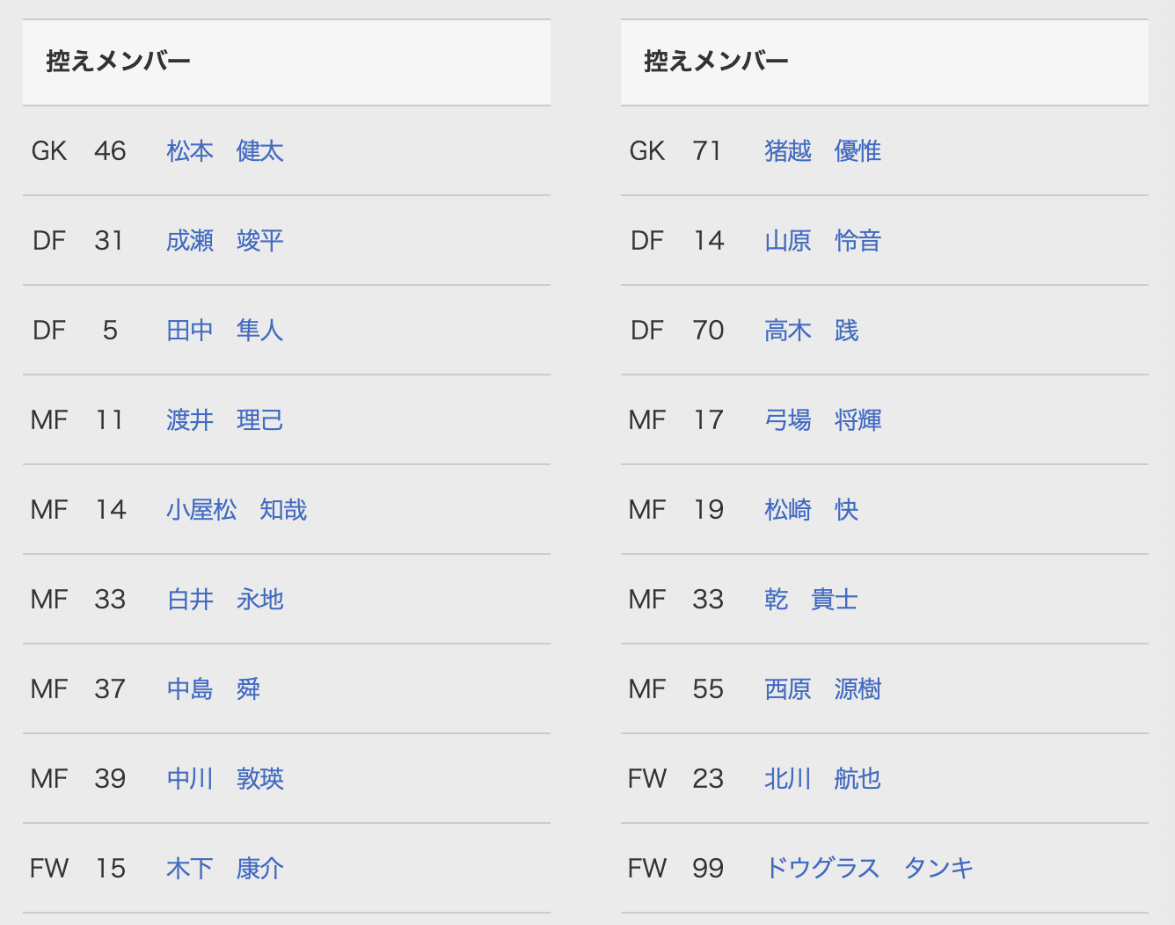Viewport: 1175px width, 925px height.
Task: Click the 西原 源樹 name link
Action: (x=823, y=689)
